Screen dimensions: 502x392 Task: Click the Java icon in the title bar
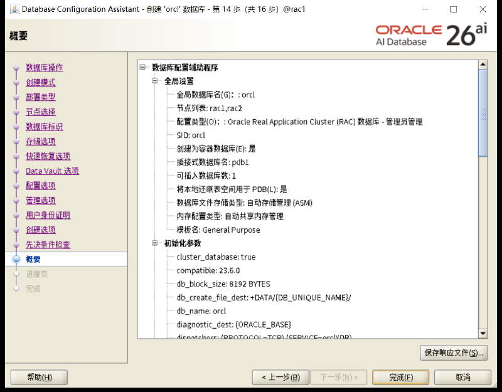point(14,9)
